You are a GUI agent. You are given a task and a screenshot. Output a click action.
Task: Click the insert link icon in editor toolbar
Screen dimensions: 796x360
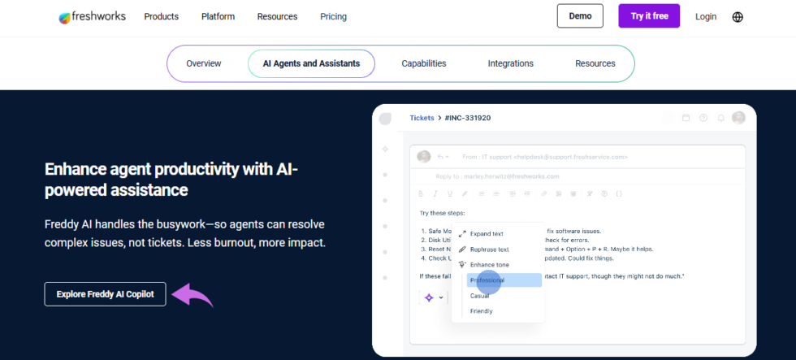click(x=543, y=193)
